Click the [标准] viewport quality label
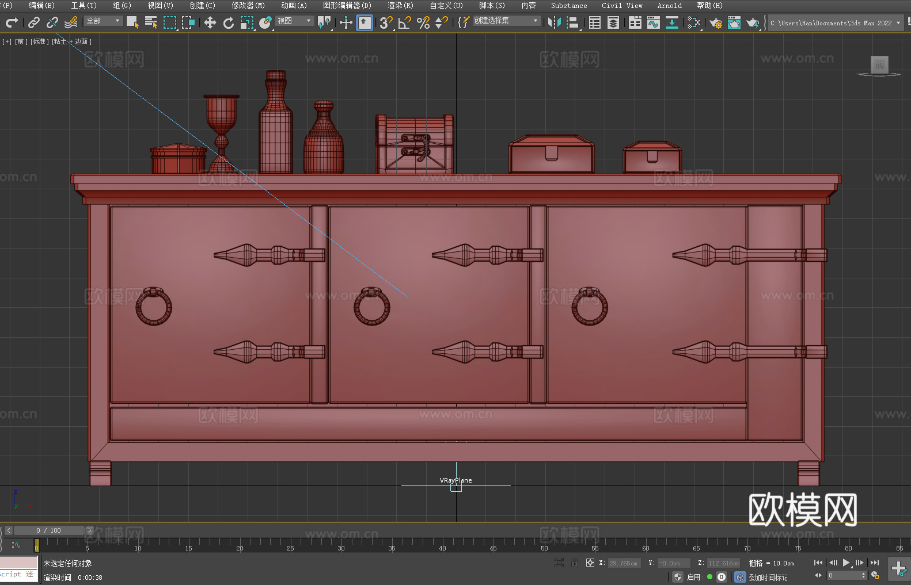911x585 pixels. [39, 41]
